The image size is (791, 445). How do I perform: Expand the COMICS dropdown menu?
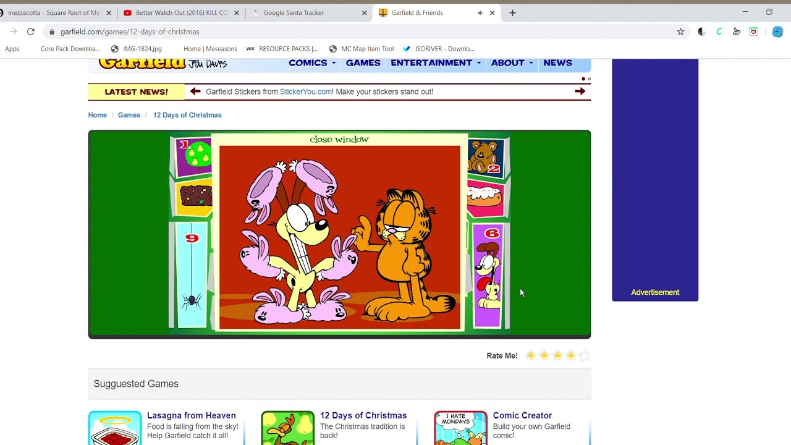coord(312,63)
